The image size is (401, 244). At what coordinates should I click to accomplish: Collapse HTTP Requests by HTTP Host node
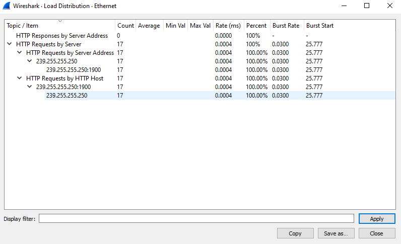coord(20,78)
